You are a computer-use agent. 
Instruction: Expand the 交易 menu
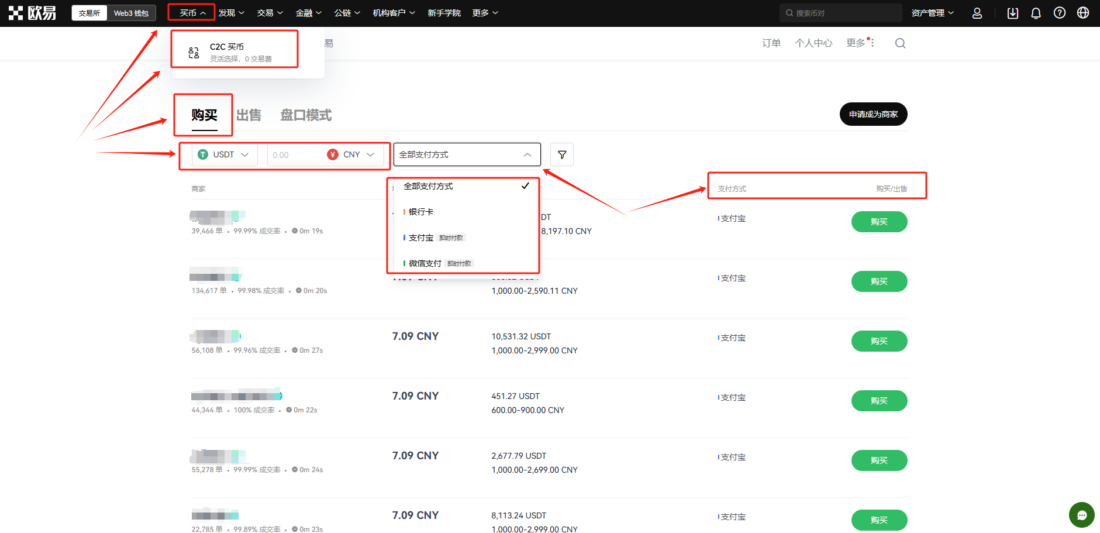(x=270, y=13)
